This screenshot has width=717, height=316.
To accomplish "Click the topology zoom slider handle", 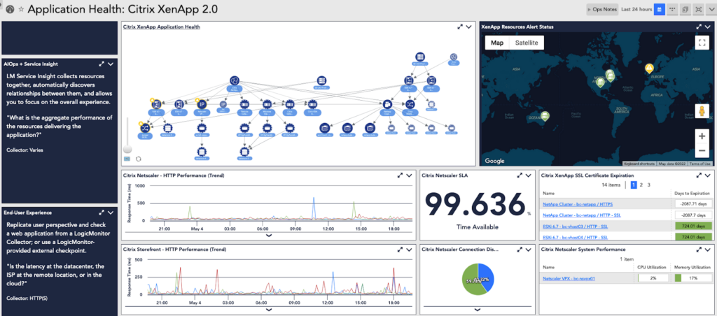I will click(x=127, y=149).
